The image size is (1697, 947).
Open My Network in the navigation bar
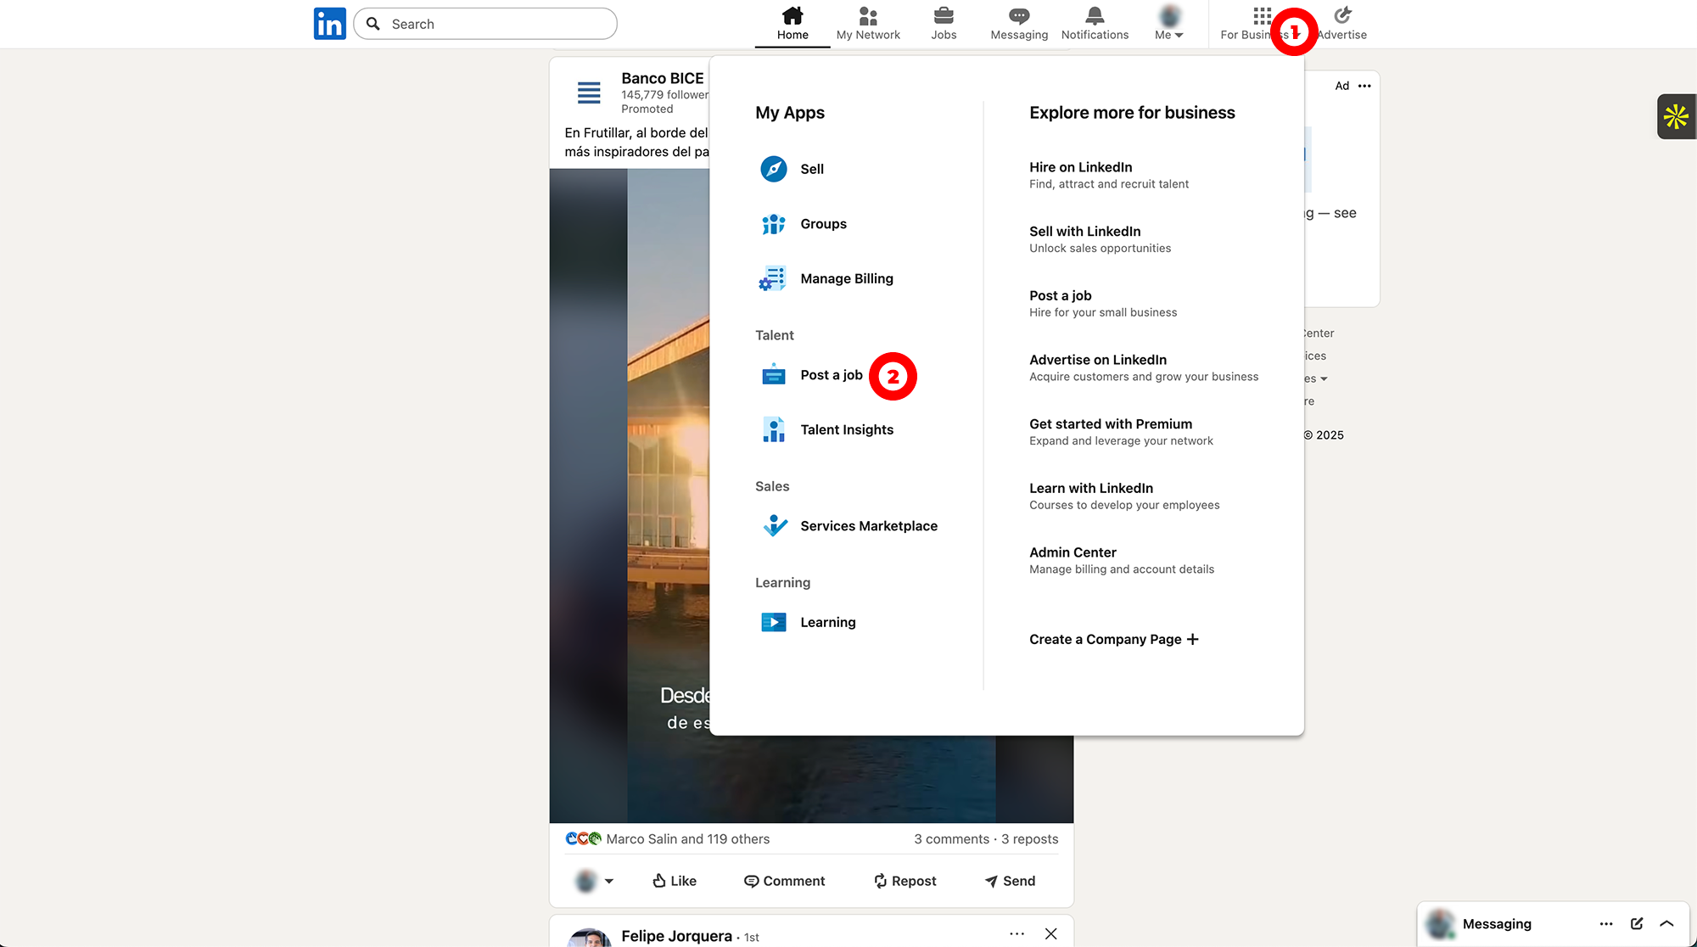pos(868,24)
